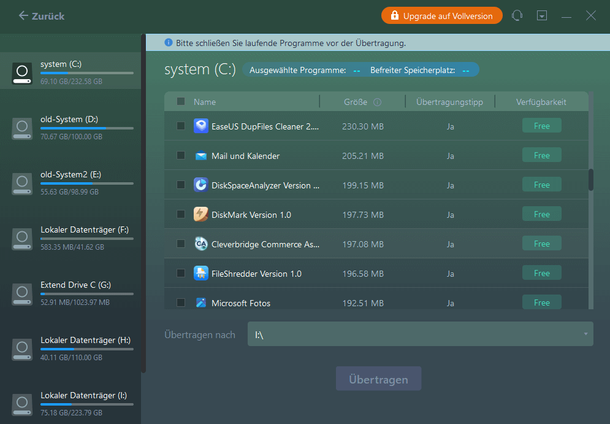This screenshot has height=424, width=610.
Task: Click the Lokaler Datenträger (I:) drive icon
Action: (22, 405)
